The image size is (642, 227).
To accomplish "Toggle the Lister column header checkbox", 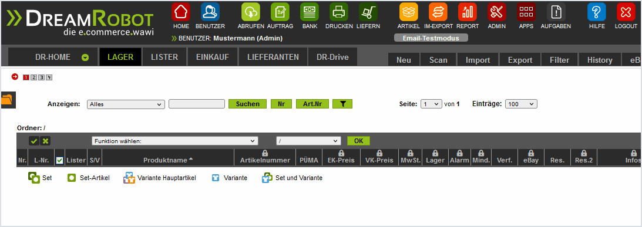I will coord(59,160).
